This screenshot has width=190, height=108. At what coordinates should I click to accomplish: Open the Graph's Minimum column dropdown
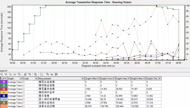(x=98, y=79)
